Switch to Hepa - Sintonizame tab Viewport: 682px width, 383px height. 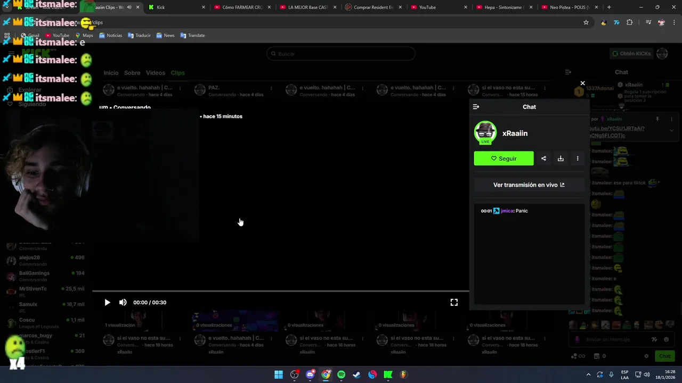coord(505,7)
